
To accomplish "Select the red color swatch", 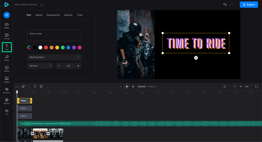I will [46, 48].
